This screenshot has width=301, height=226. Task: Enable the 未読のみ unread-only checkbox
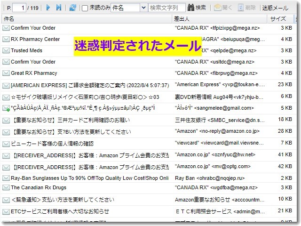85,8
